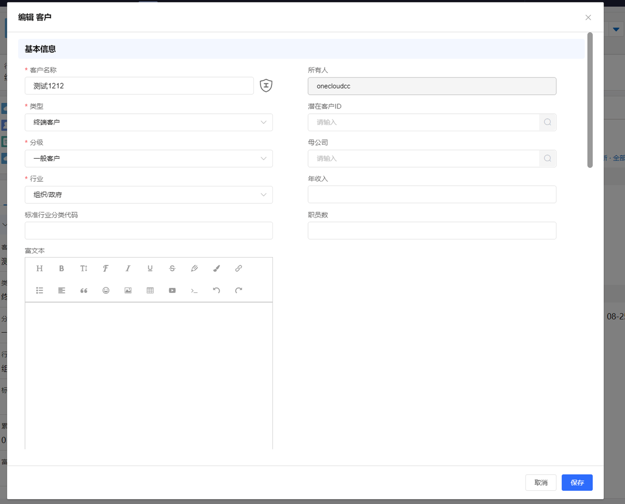This screenshot has width=625, height=504.
Task: Click the 保存 button
Action: pos(577,483)
